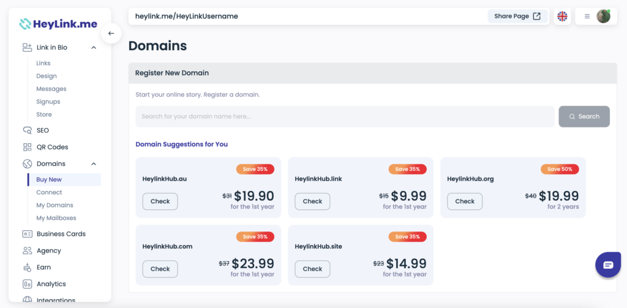The height and width of the screenshot is (308, 627).
Task: Collapse sidebar with the back arrow button
Action: pos(111,33)
